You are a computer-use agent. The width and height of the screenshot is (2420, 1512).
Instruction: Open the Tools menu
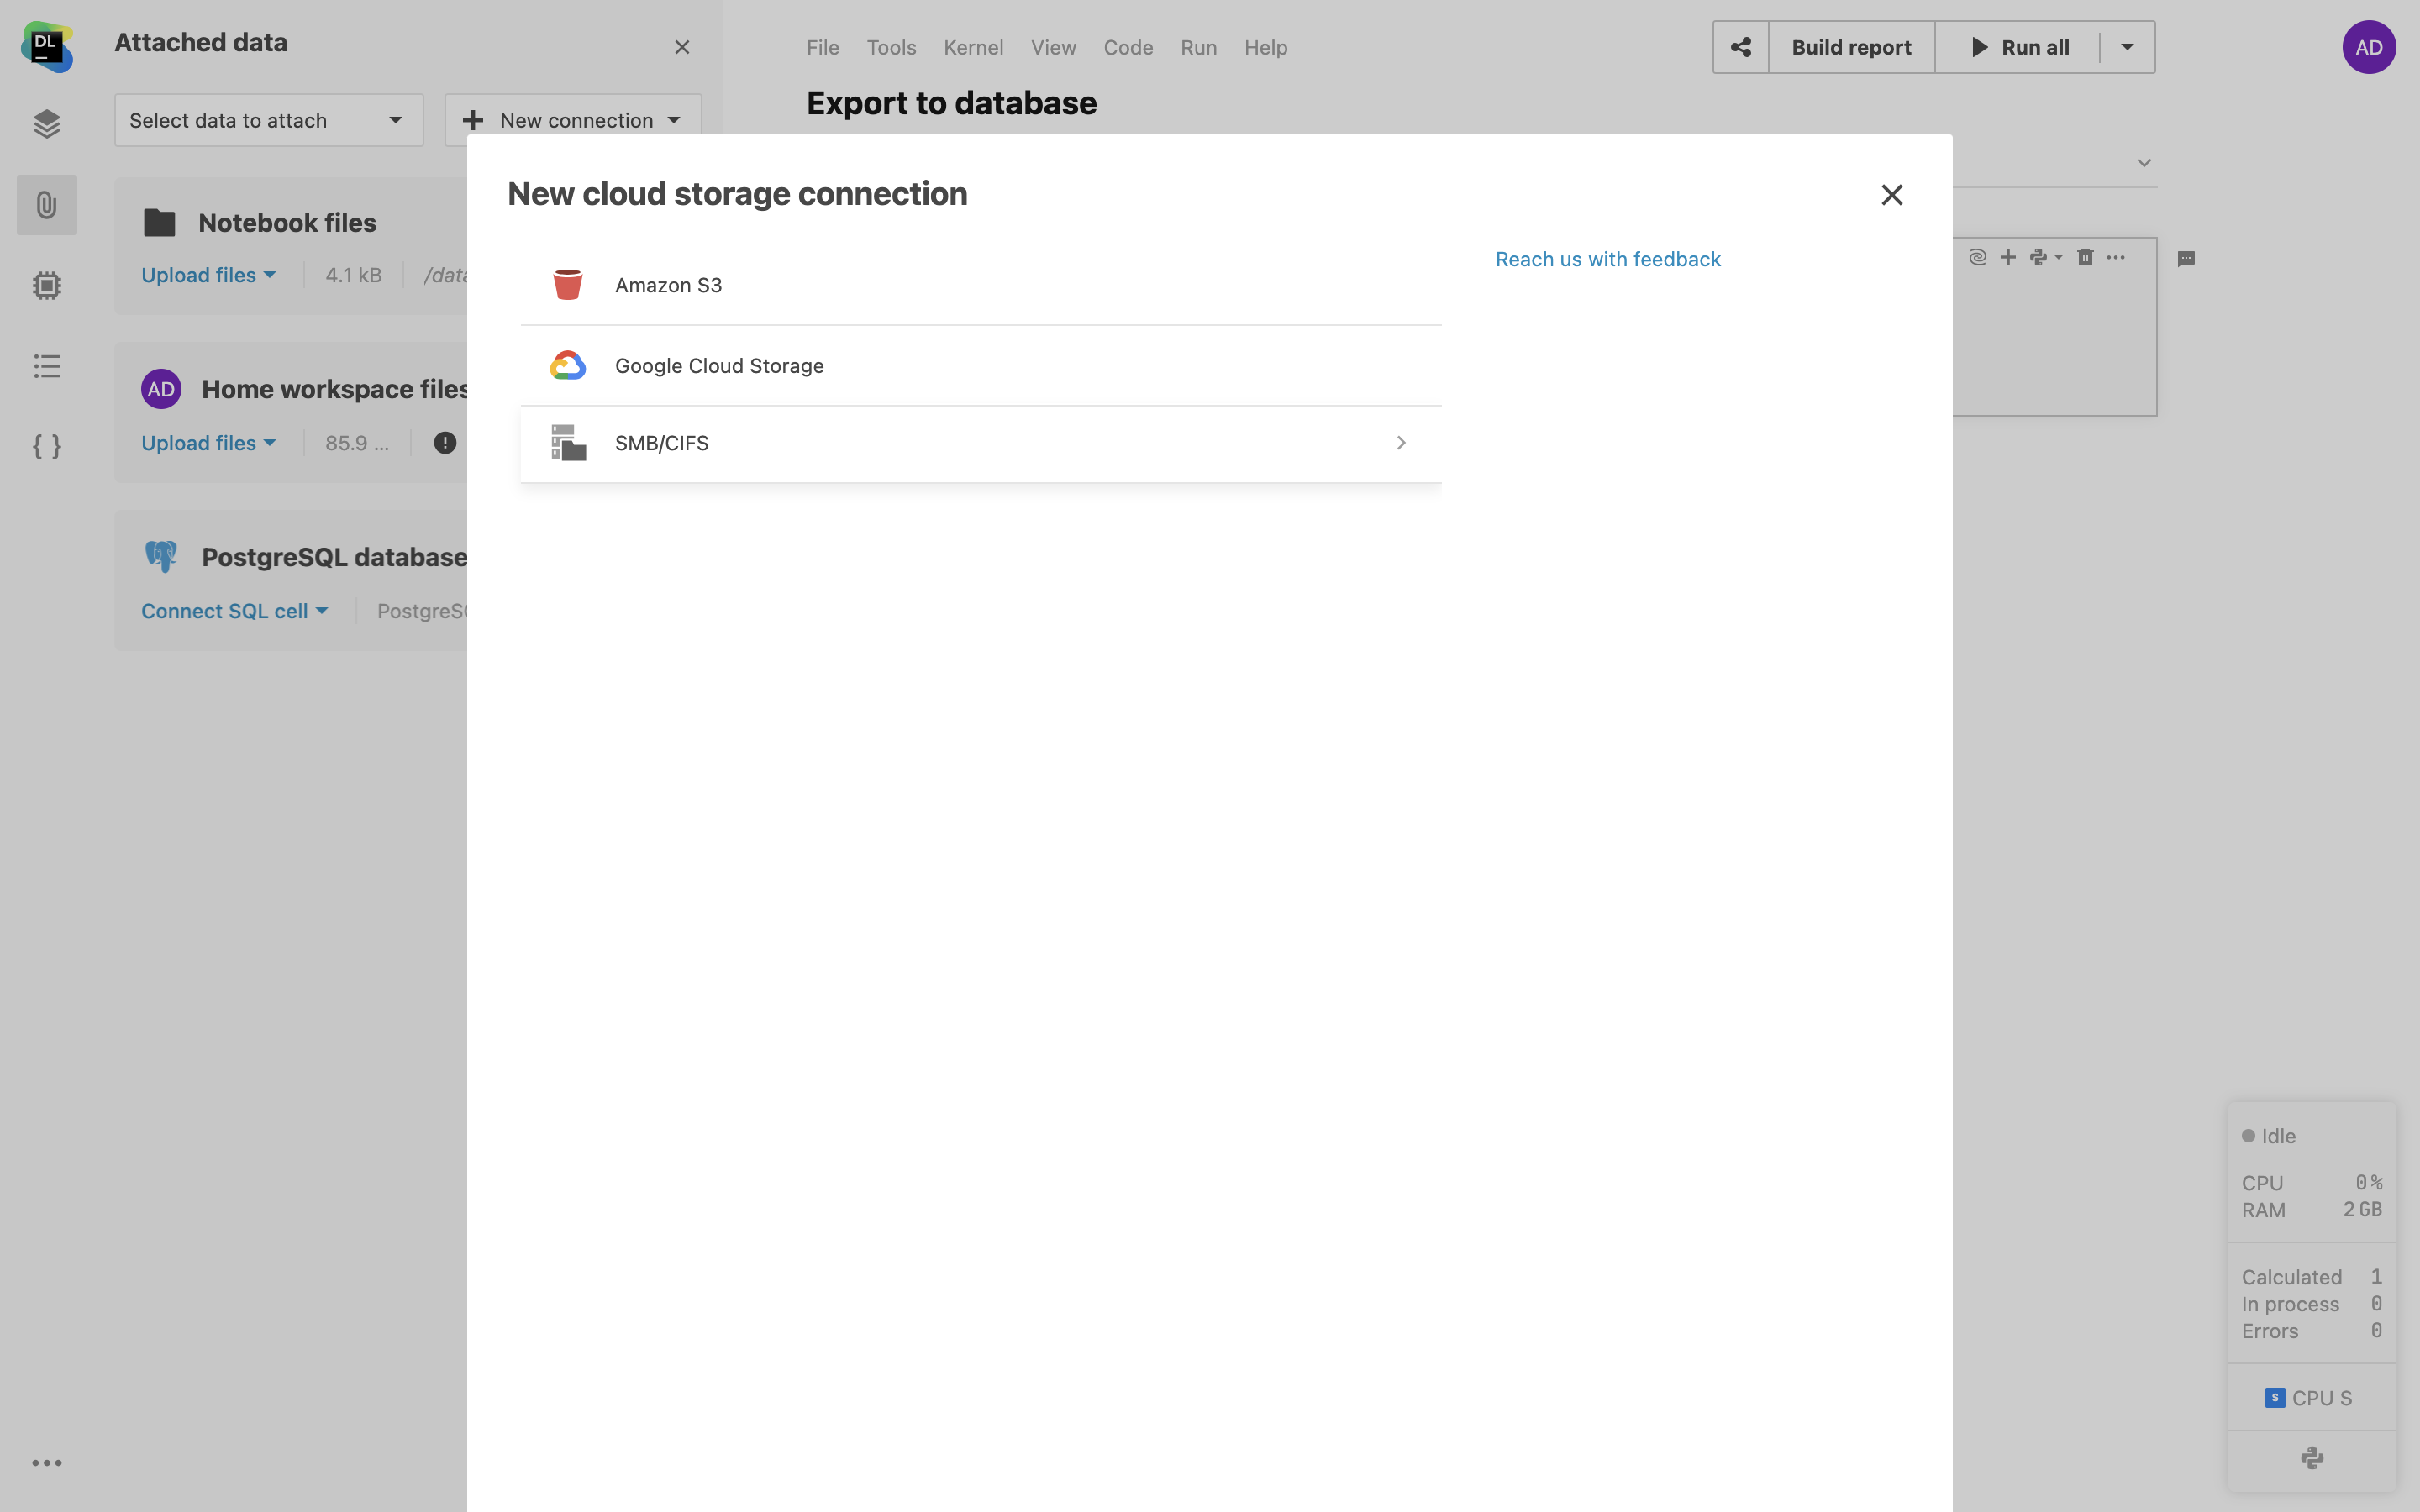pyautogui.click(x=891, y=47)
